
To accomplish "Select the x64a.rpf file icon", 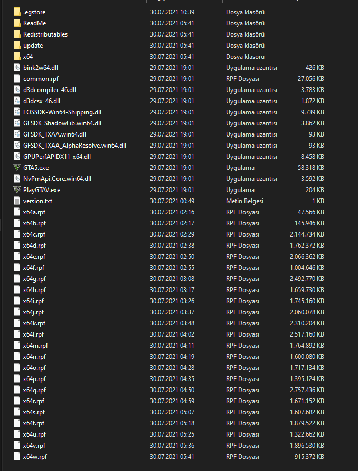I will pyautogui.click(x=17, y=212).
